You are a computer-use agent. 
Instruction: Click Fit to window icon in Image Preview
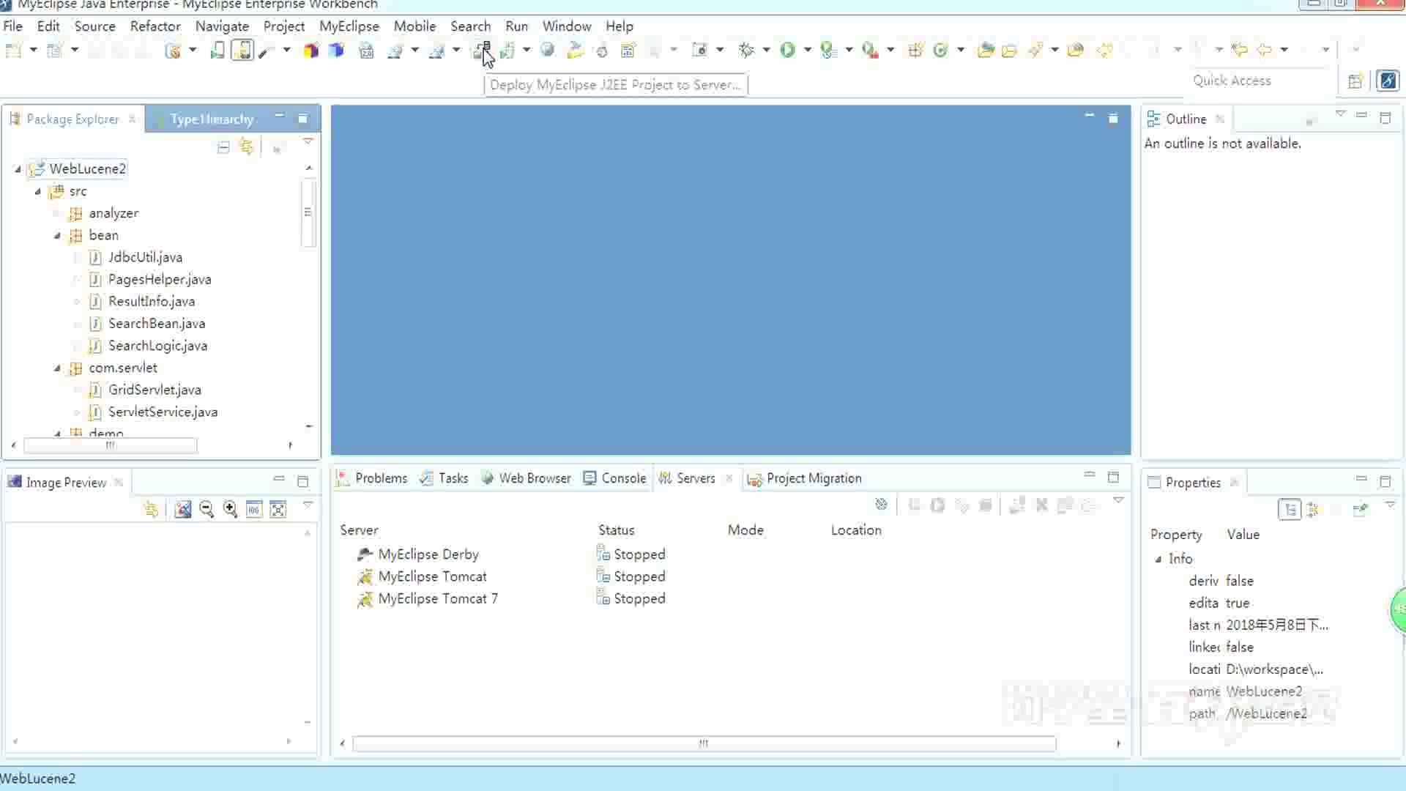(x=278, y=510)
